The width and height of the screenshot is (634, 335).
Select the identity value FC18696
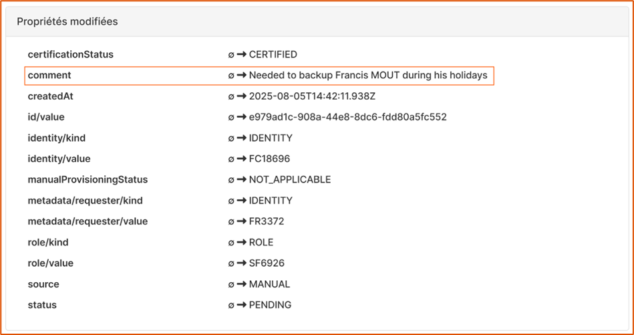(269, 158)
